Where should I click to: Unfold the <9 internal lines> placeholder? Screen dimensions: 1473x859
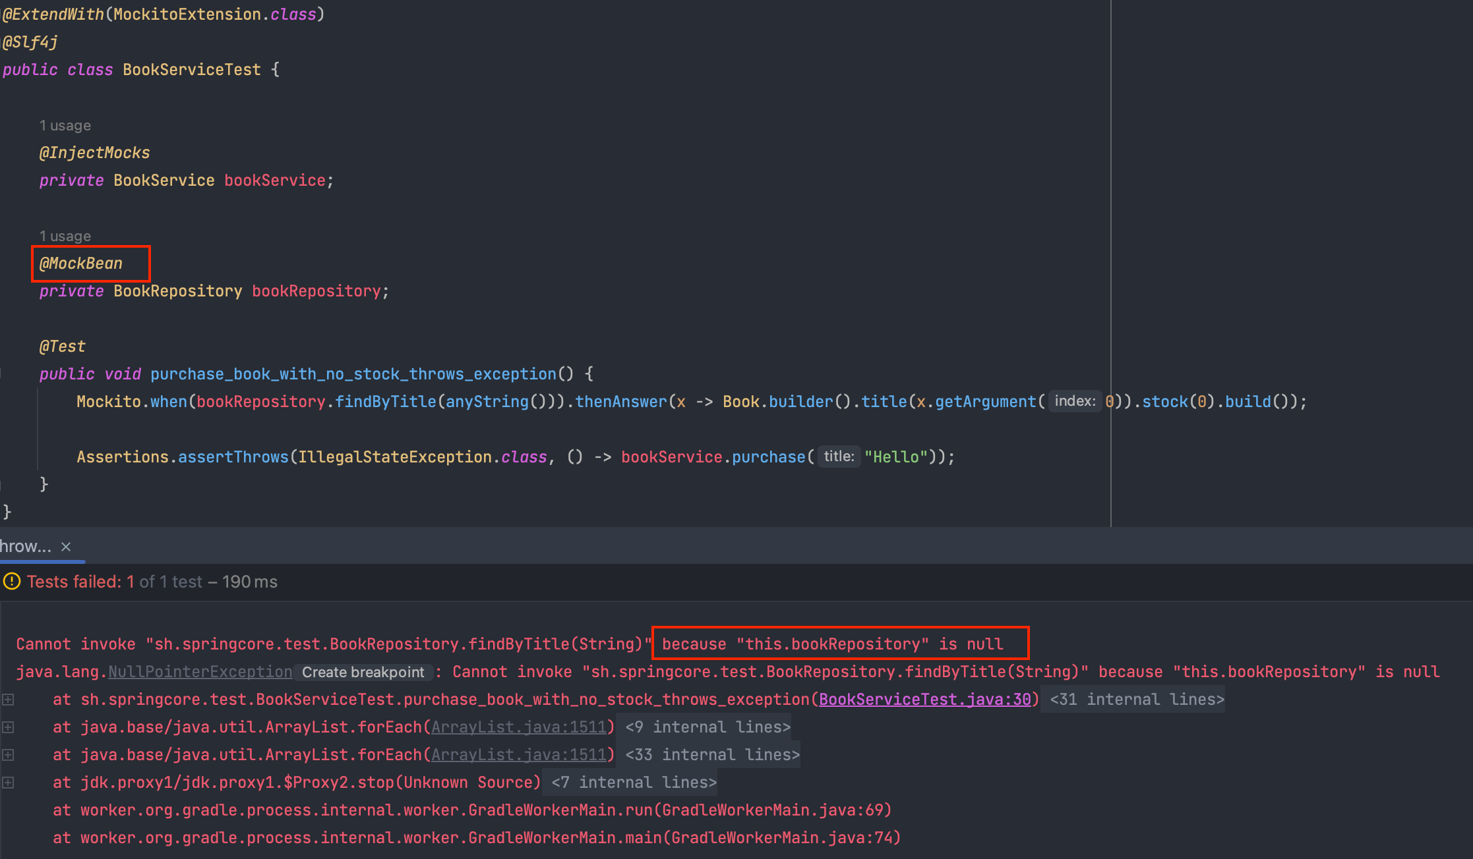click(x=707, y=727)
